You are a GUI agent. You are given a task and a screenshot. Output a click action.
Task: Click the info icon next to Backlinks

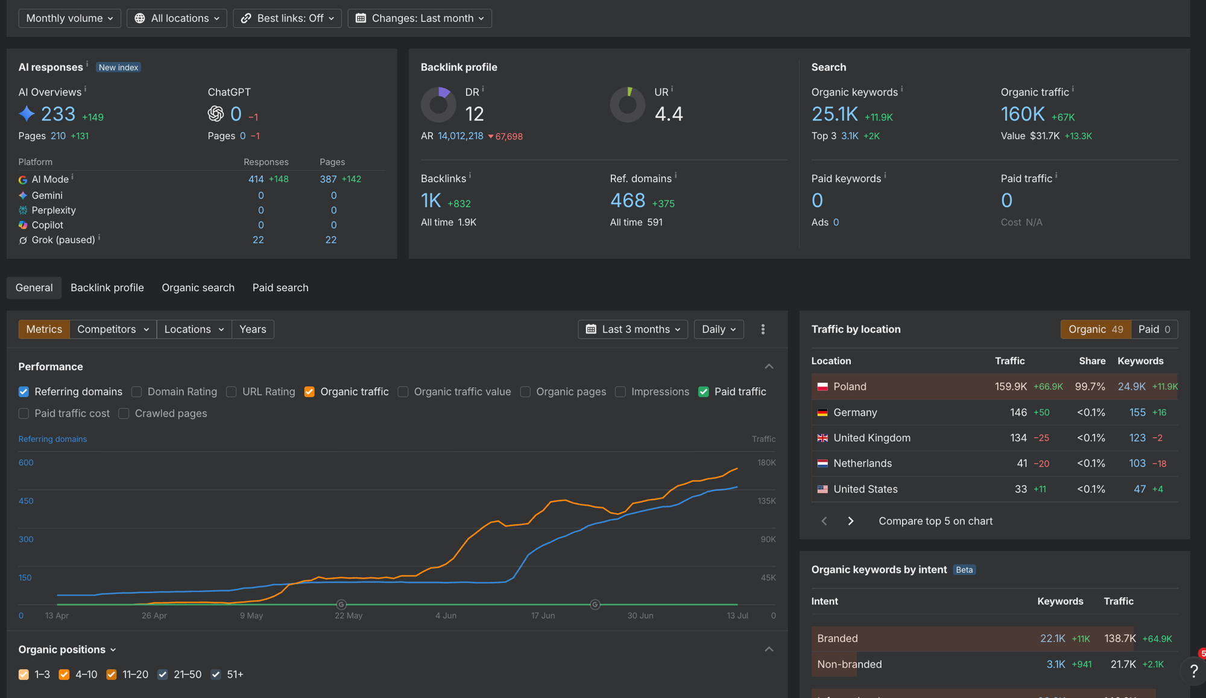470,175
